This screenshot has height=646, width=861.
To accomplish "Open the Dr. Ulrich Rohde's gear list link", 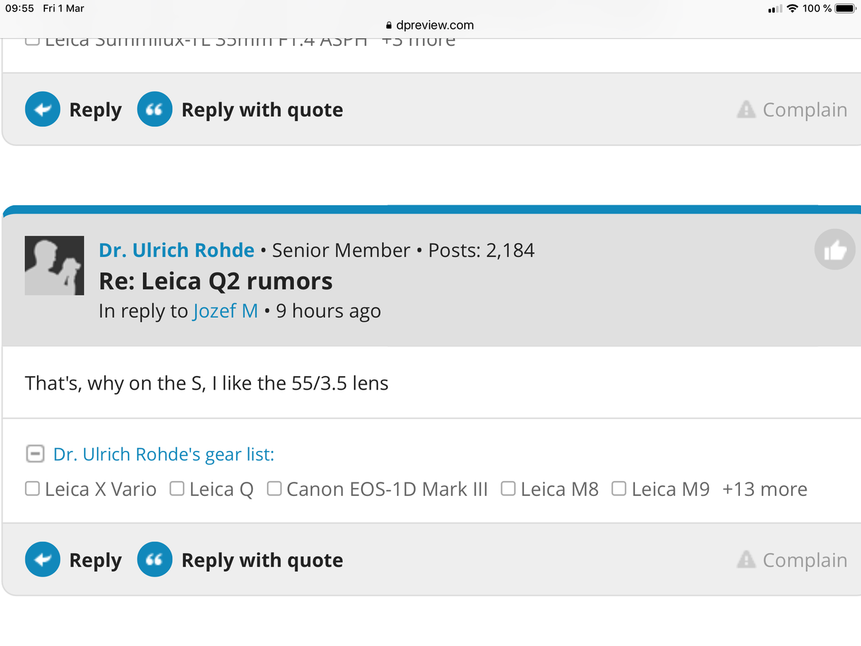I will [x=163, y=455].
